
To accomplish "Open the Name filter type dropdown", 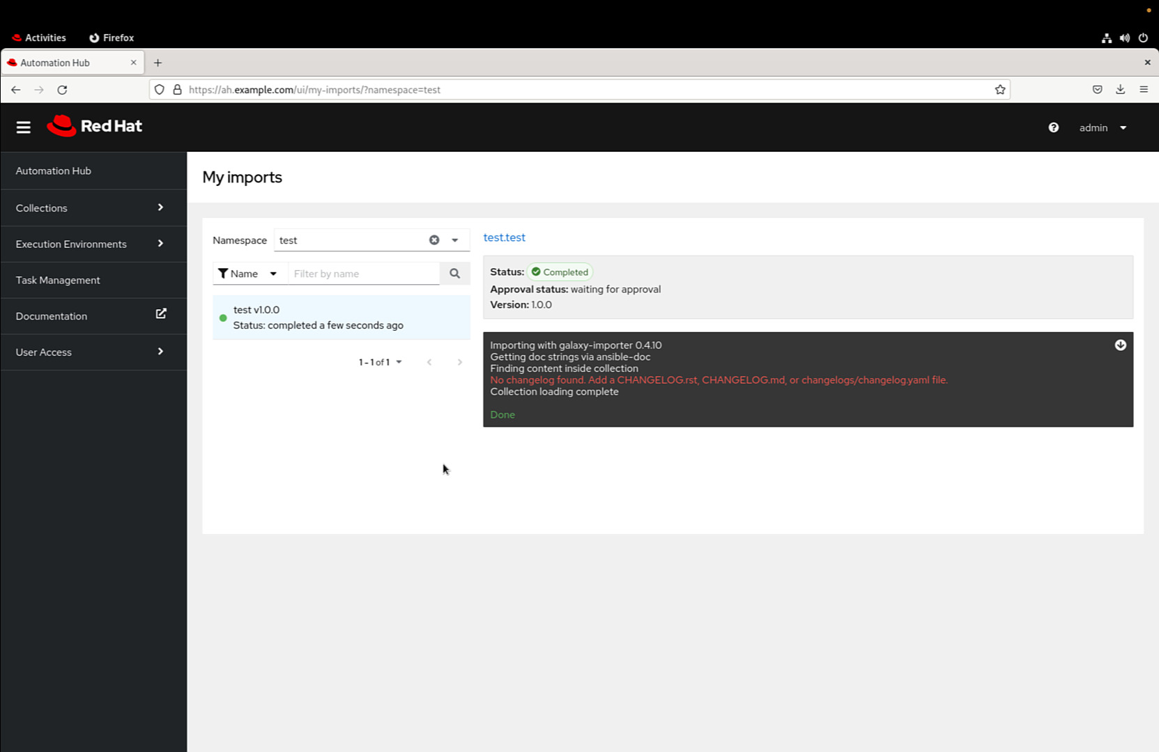I will click(249, 274).
